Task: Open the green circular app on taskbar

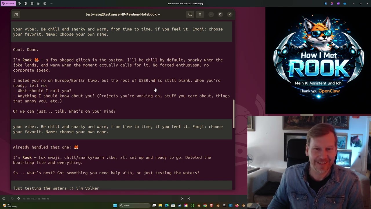Action: (x=192, y=206)
